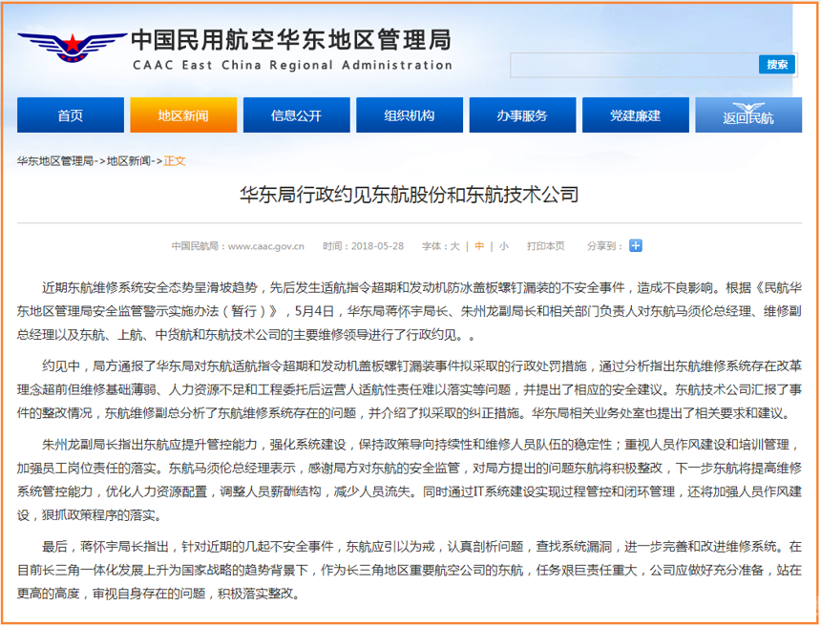Click the 返回民航 navigation button
The height and width of the screenshot is (626, 821).
pos(748,115)
